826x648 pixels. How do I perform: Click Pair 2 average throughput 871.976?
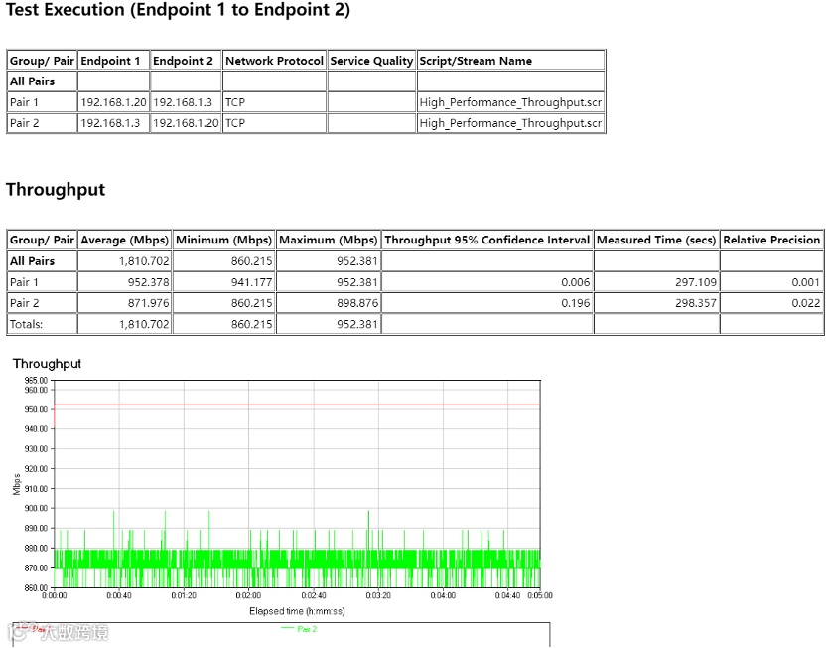pos(148,303)
